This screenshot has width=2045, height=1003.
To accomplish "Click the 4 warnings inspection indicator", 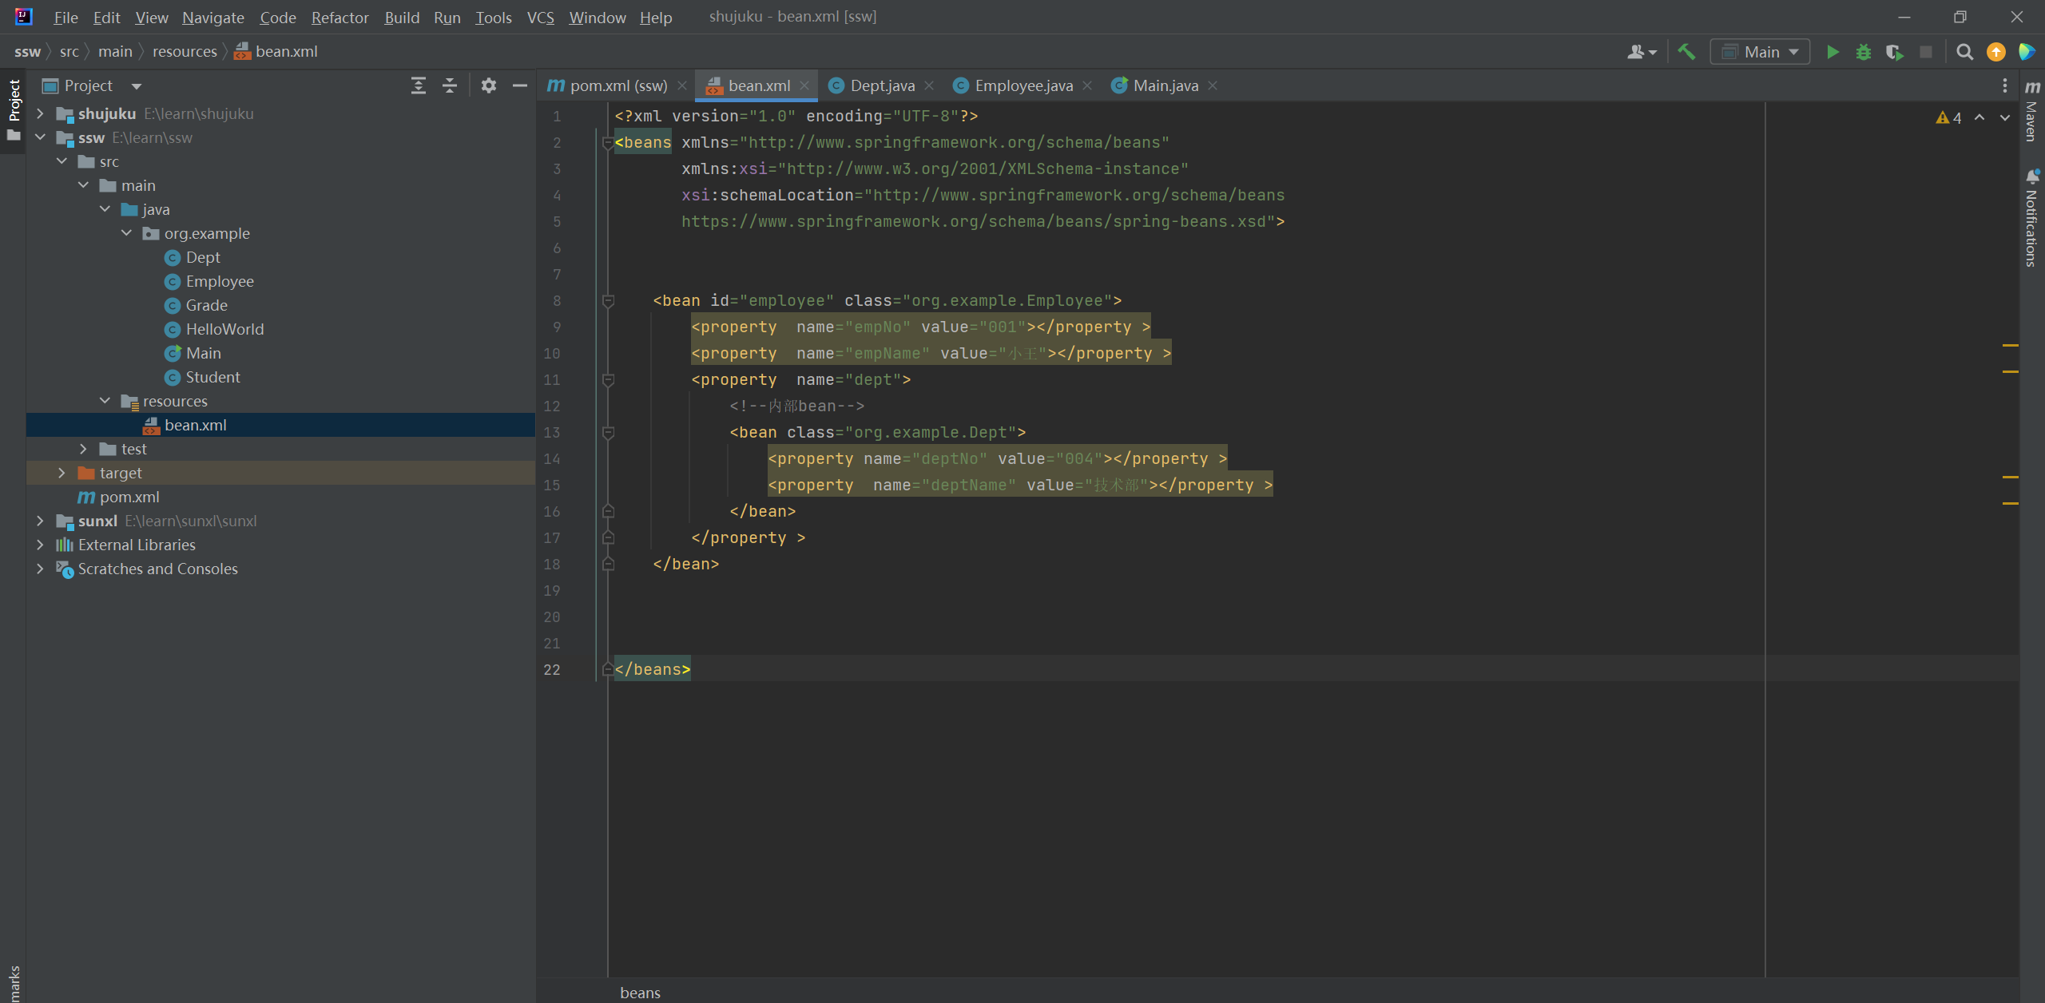I will point(1949,118).
